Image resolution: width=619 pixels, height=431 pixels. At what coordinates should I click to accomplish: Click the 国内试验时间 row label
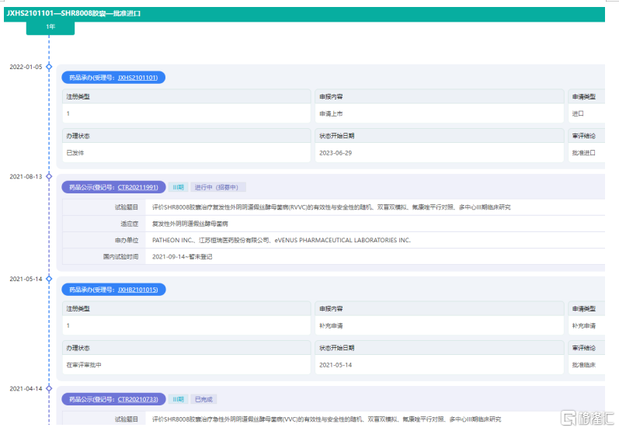pyautogui.click(x=121, y=256)
